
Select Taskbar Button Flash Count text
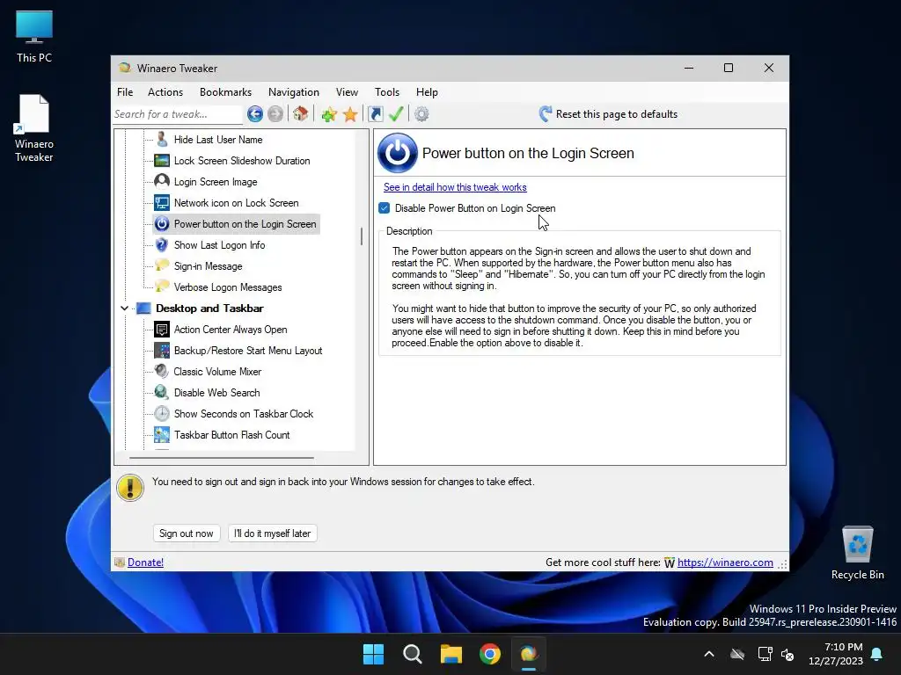(x=232, y=435)
